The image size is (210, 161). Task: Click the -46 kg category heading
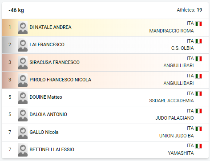coord(16,10)
